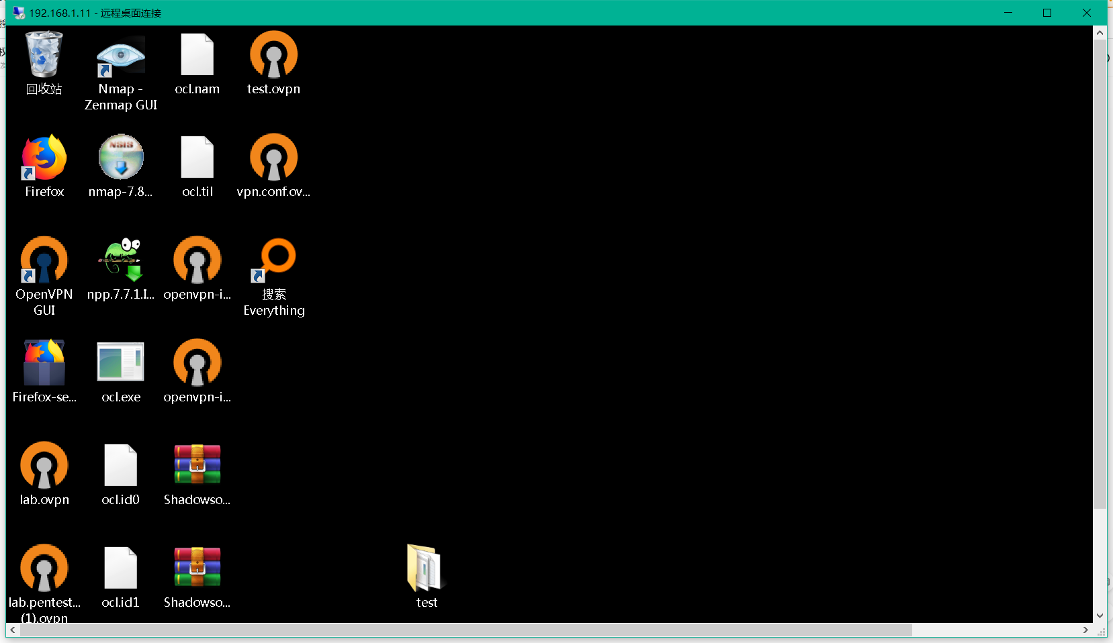The image size is (1113, 643).
Task: Select the Shadowso... archive next to ocl.id0
Action: pos(197,464)
